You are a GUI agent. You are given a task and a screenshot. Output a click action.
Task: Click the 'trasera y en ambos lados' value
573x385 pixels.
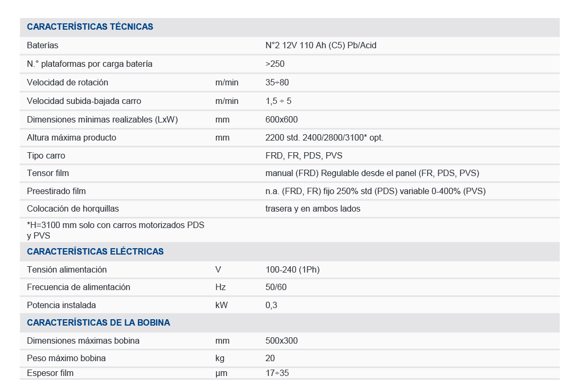coord(312,209)
